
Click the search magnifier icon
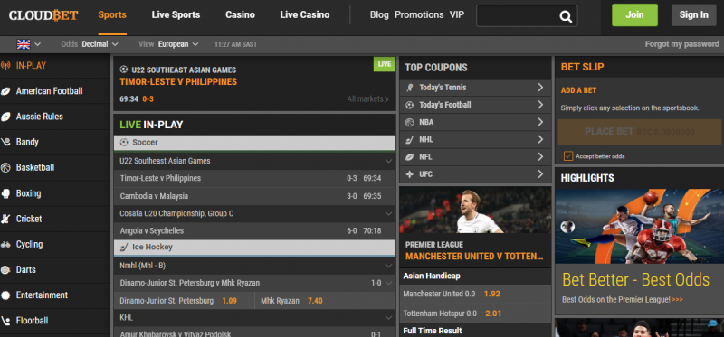(566, 16)
